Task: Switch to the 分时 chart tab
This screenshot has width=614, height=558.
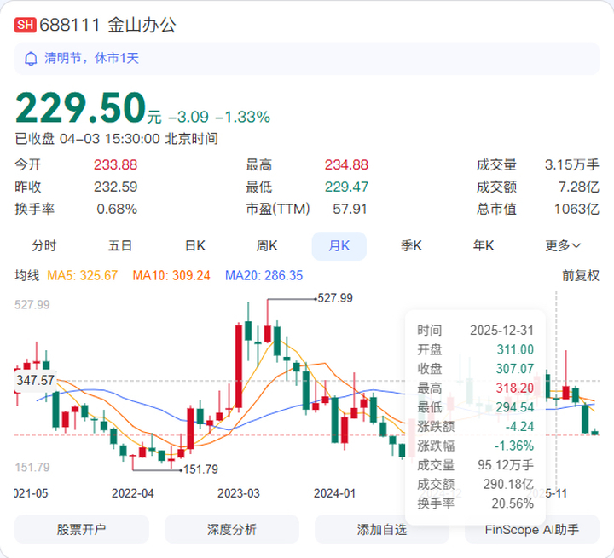Action: [x=44, y=245]
